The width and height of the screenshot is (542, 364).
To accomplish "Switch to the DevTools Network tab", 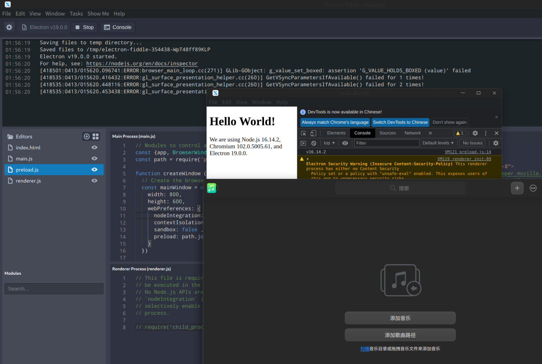I will (x=413, y=133).
